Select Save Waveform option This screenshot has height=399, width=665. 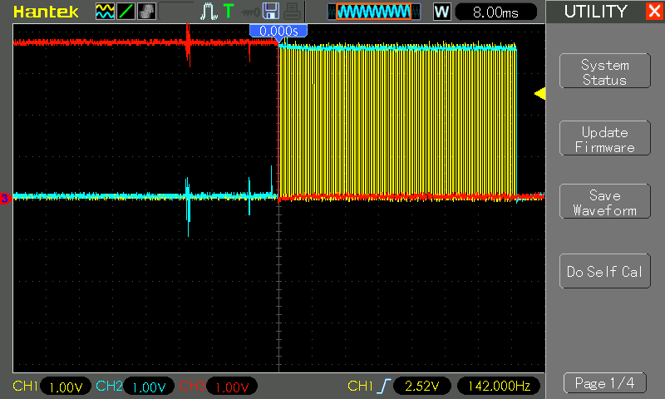tap(604, 203)
